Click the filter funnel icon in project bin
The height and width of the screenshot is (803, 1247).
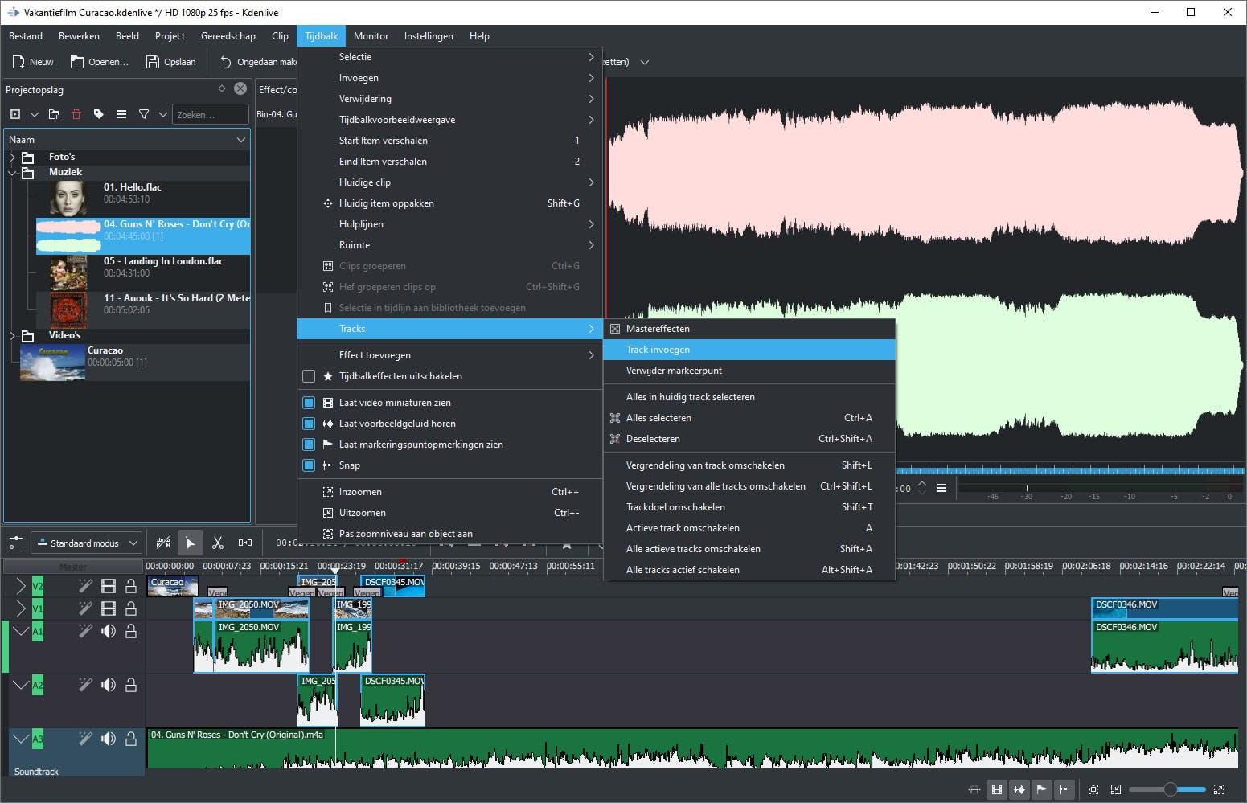pyautogui.click(x=144, y=115)
